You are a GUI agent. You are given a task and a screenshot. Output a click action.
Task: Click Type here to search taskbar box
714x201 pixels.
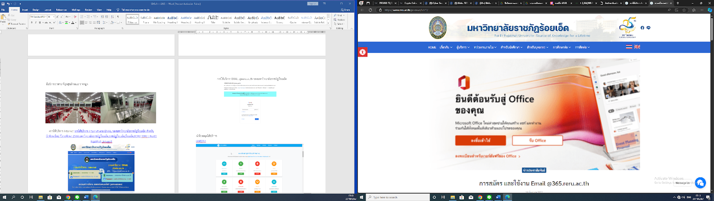398,197
